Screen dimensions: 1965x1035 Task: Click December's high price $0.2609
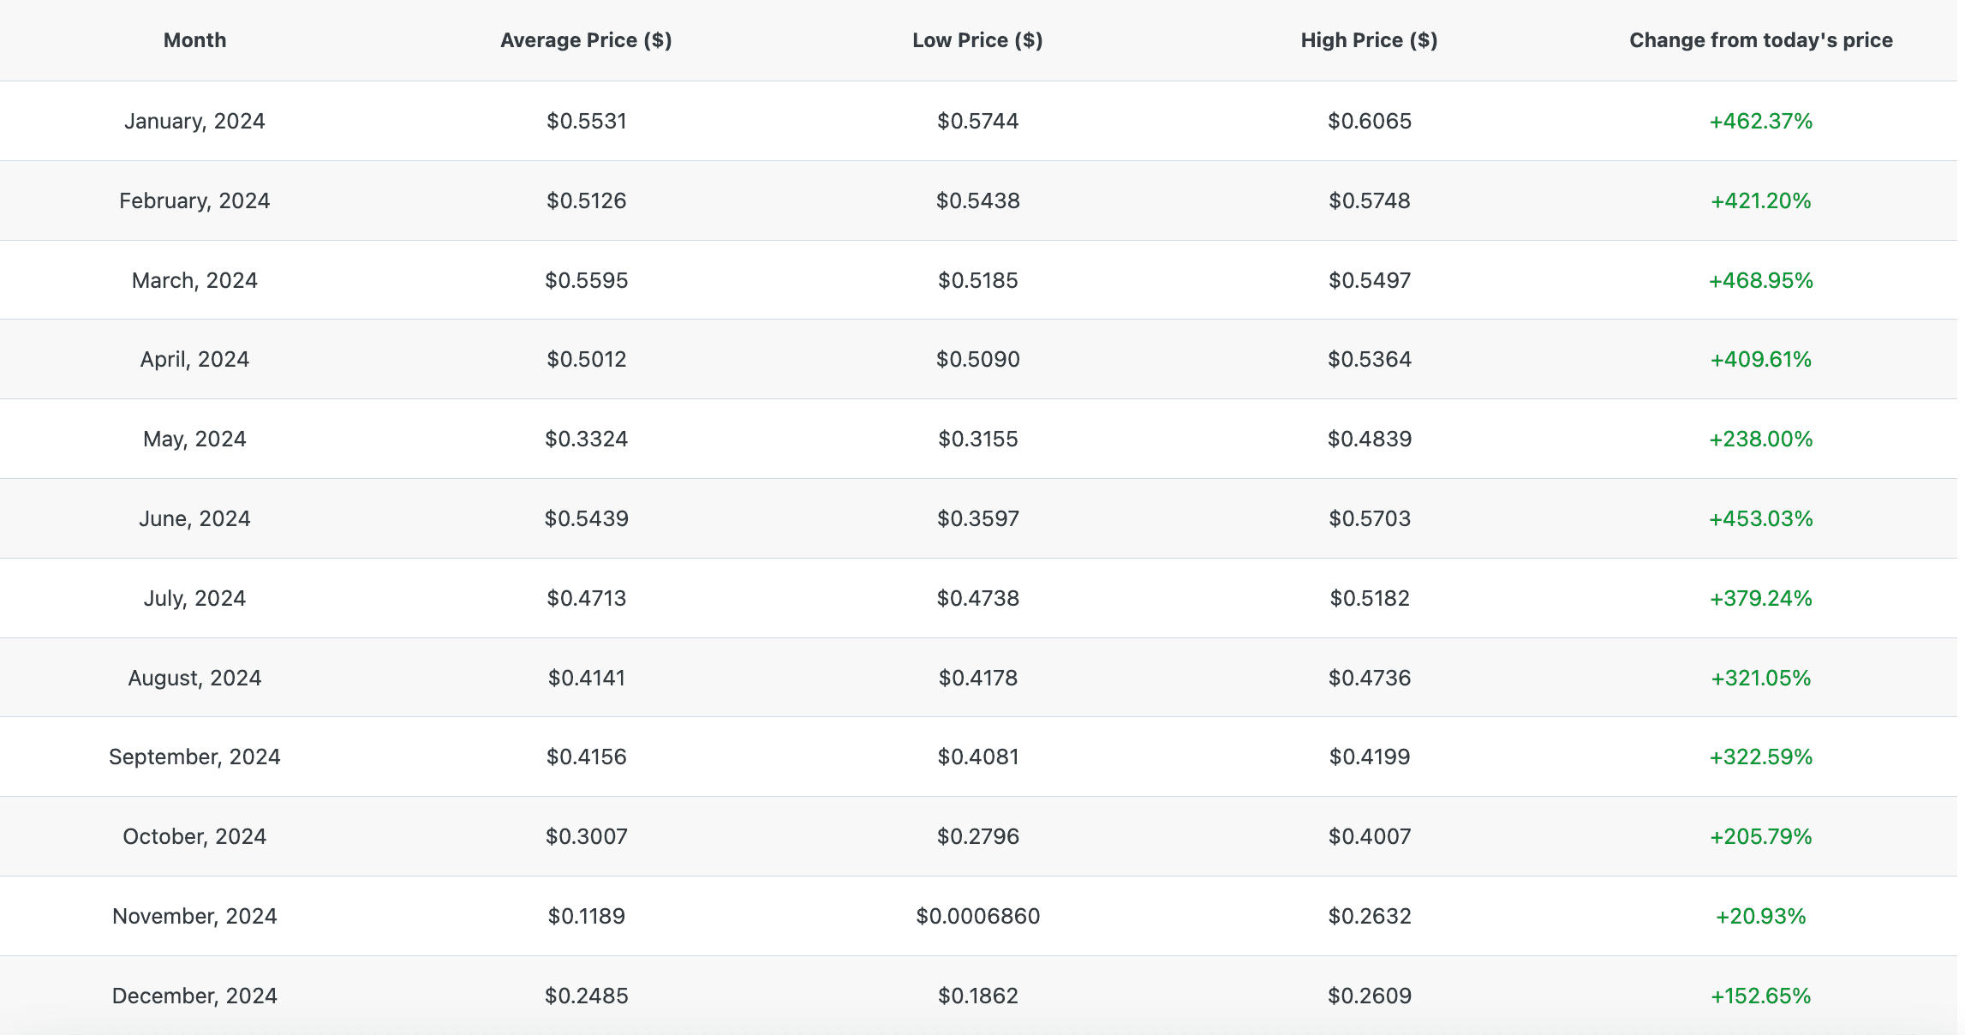click(x=1369, y=996)
